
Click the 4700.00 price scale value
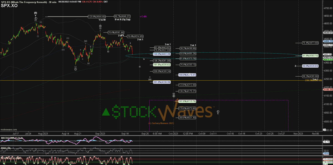point(328,8)
